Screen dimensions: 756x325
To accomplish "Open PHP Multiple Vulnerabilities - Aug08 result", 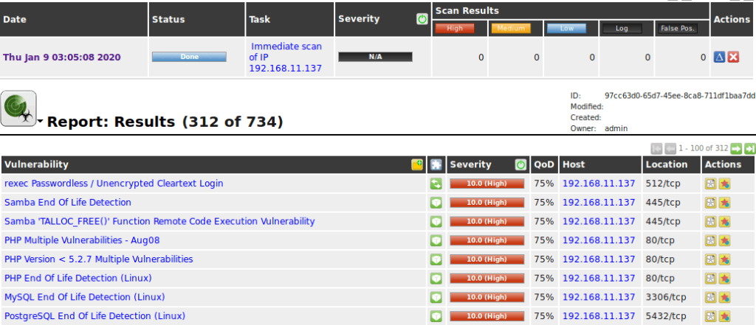I will [82, 240].
